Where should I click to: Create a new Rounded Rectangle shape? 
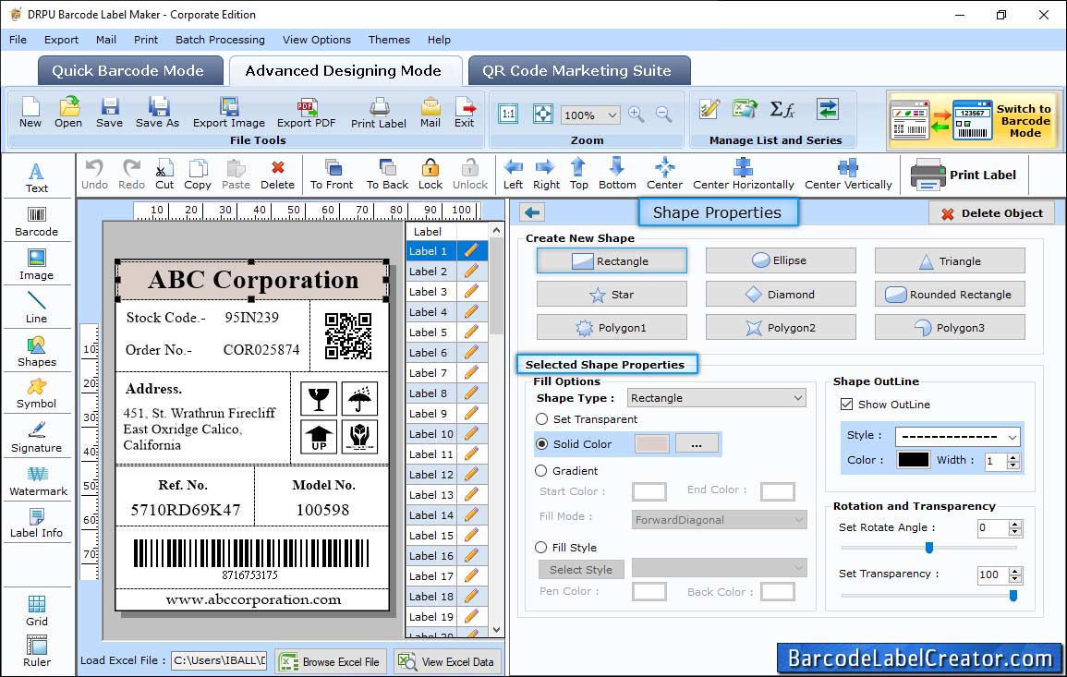pyautogui.click(x=950, y=294)
